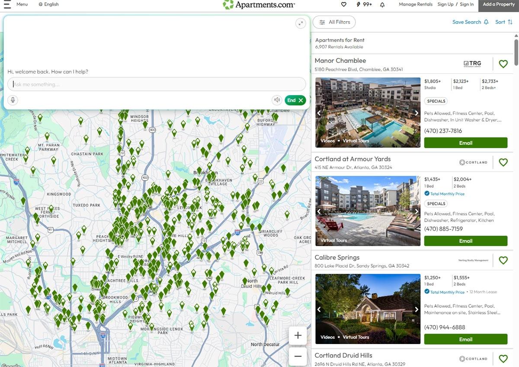
Task: Show previous Manor Chamblee photo
Action: click(x=320, y=113)
